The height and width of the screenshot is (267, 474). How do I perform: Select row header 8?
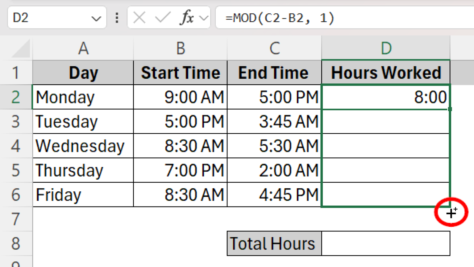[16, 243]
